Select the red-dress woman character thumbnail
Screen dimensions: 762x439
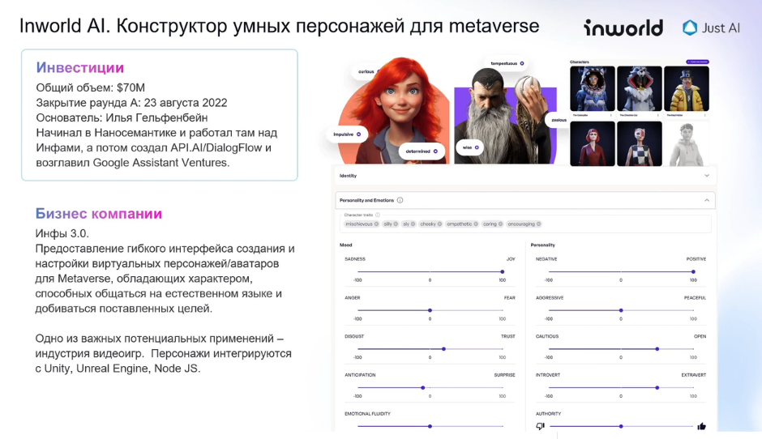(592, 143)
